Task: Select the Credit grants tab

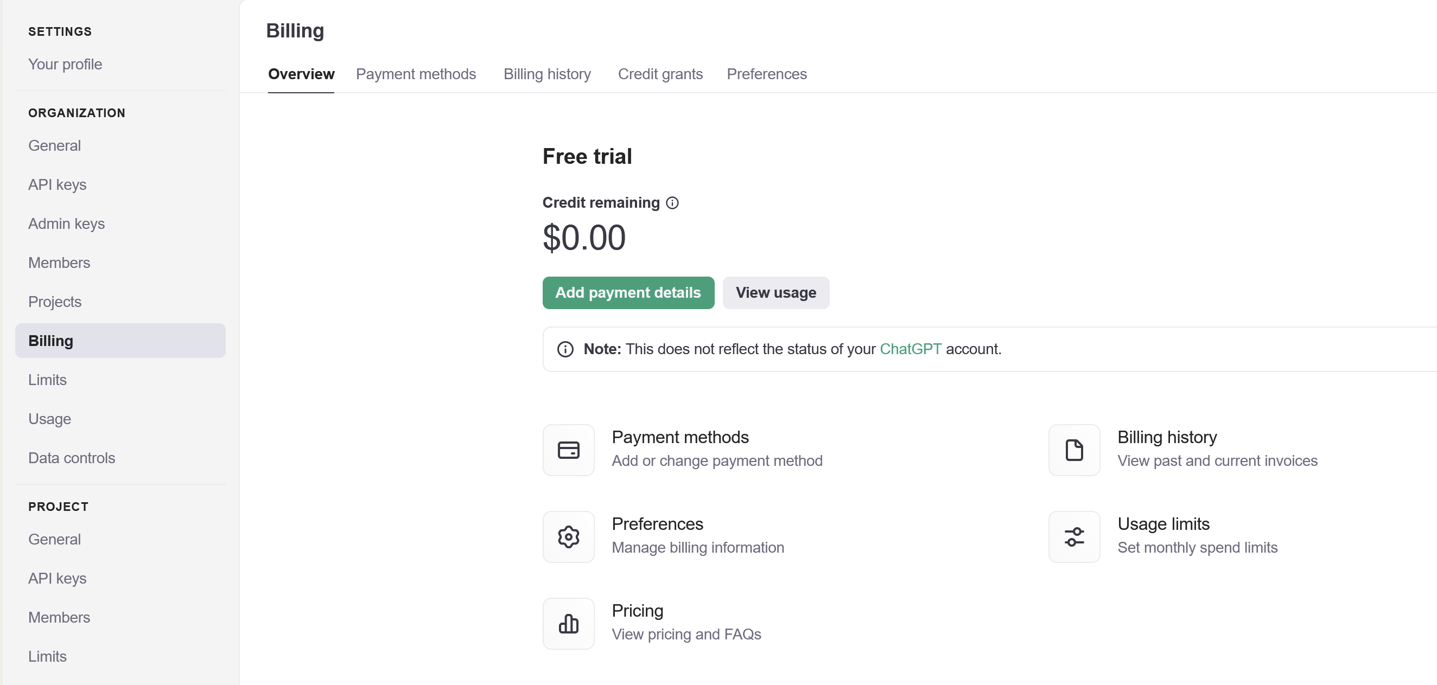Action: pyautogui.click(x=660, y=74)
